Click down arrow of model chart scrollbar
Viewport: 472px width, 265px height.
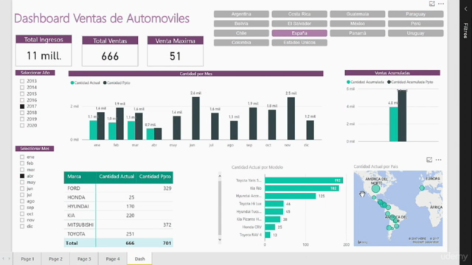[220, 239]
